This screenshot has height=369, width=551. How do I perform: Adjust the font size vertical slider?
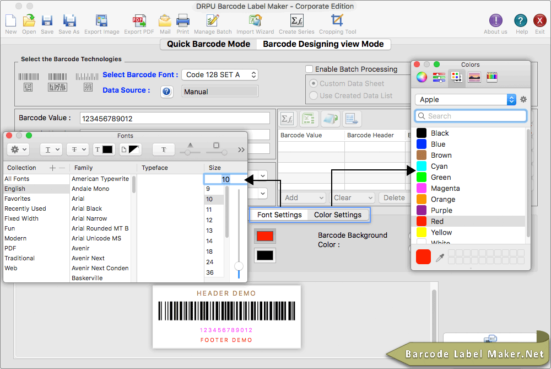click(239, 266)
